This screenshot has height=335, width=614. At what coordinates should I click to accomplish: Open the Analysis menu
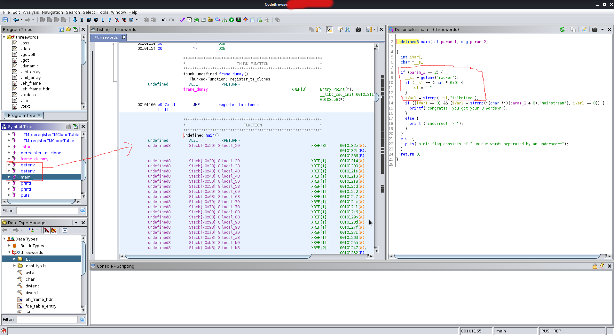(x=31, y=12)
